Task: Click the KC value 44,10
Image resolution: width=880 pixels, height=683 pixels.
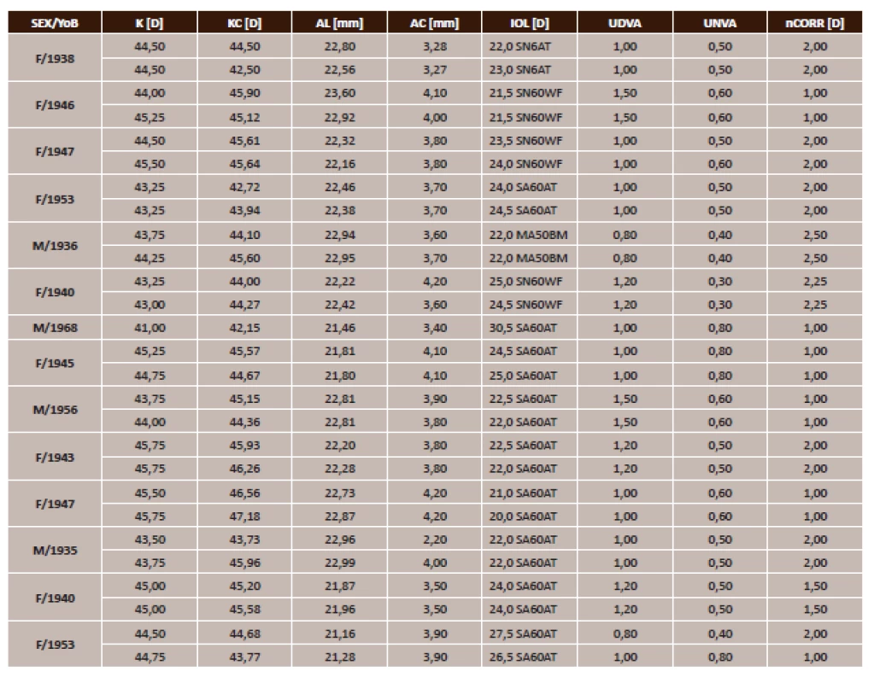Action: (244, 235)
